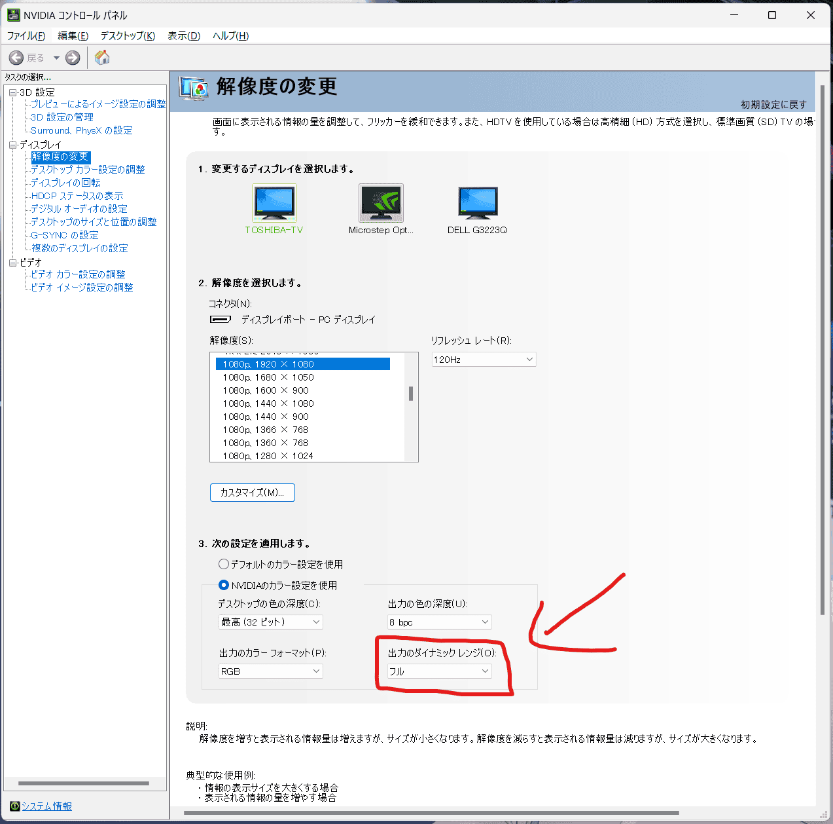Open ディスプレイの回転 tree item
Screen dimensions: 833x824
[65, 183]
